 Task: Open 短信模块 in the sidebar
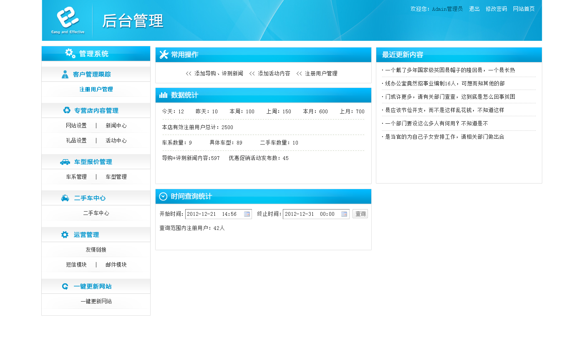click(76, 265)
